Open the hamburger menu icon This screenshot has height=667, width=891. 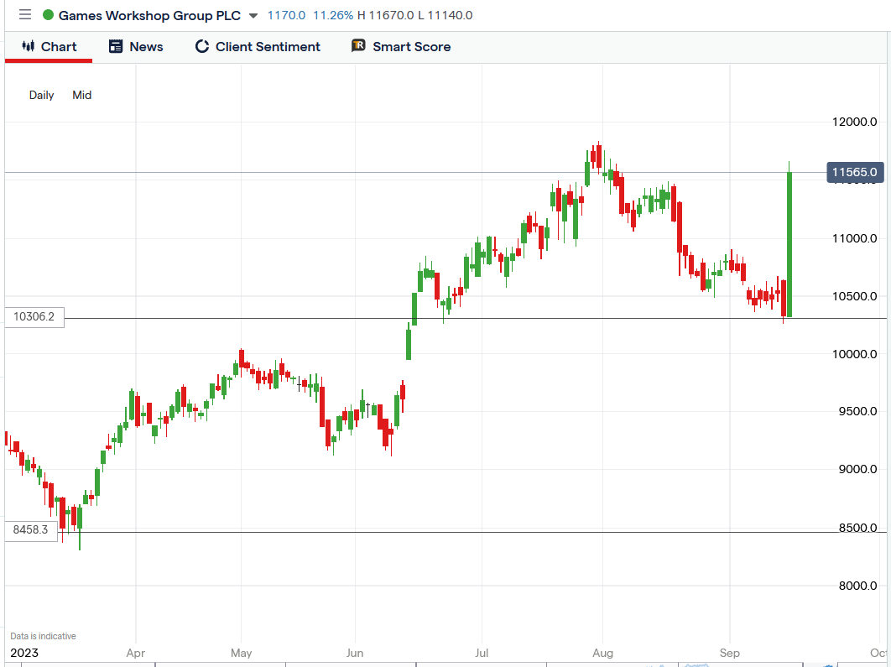coord(25,15)
